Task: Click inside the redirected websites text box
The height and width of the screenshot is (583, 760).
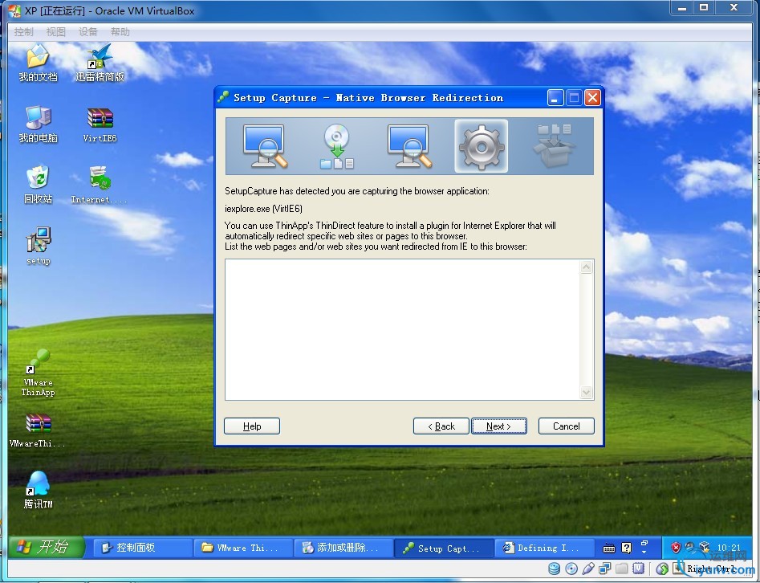Action: point(402,329)
